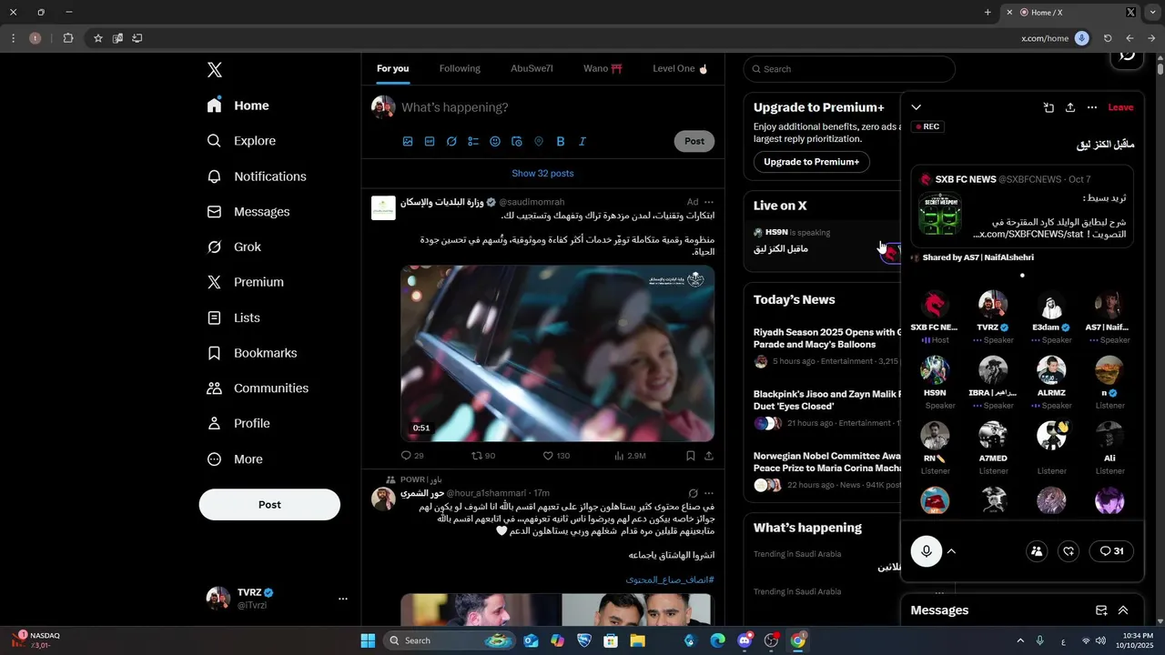Open more options on the hour_a1shammari post
The height and width of the screenshot is (655, 1165).
[709, 493]
